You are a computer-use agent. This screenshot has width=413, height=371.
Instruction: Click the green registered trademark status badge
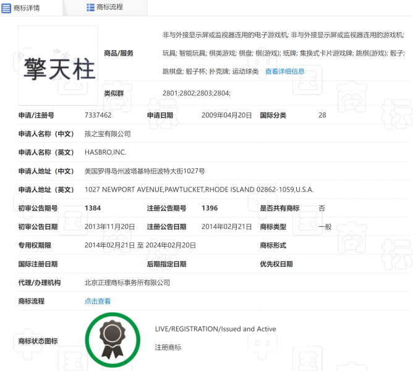point(113,340)
